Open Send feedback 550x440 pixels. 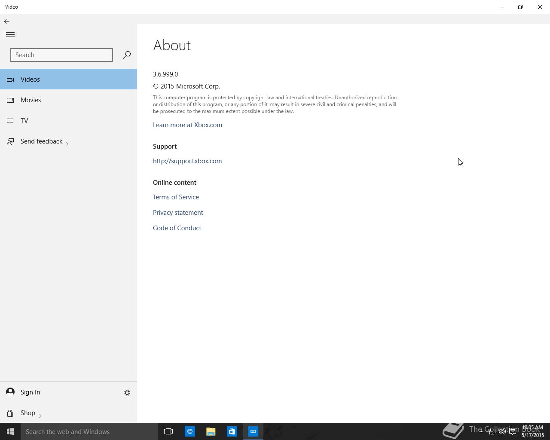68,141
